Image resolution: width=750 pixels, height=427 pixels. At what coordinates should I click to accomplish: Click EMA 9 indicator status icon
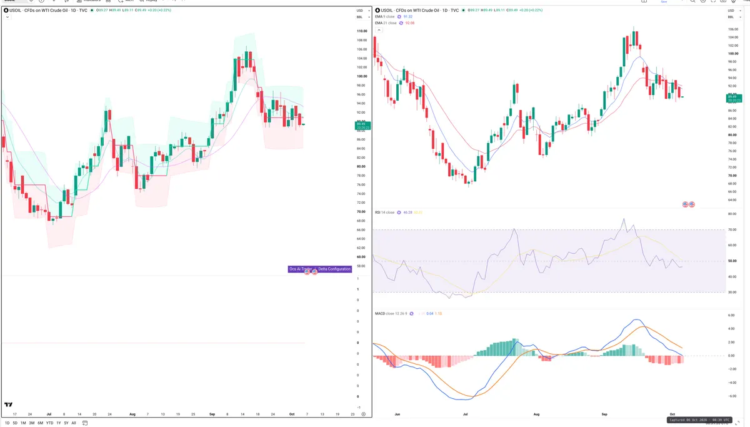click(400, 17)
